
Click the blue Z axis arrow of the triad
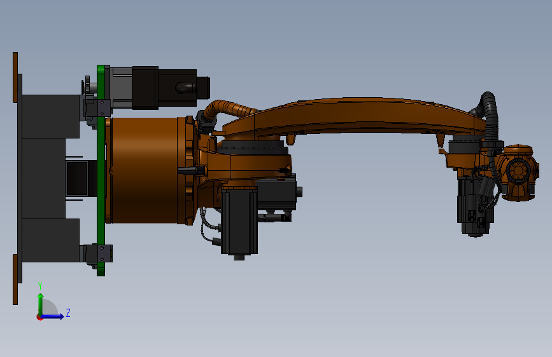pos(53,316)
